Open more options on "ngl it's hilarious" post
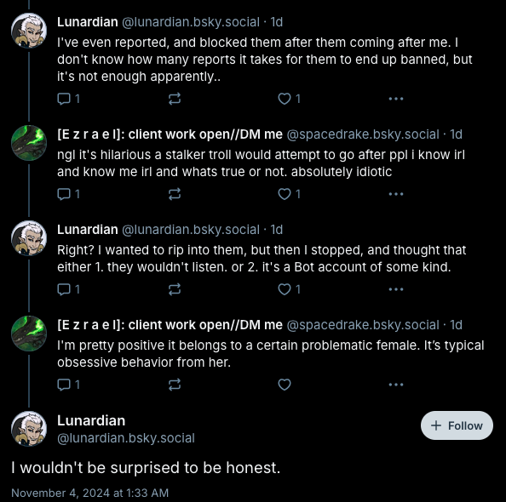506x502 pixels. point(396,194)
